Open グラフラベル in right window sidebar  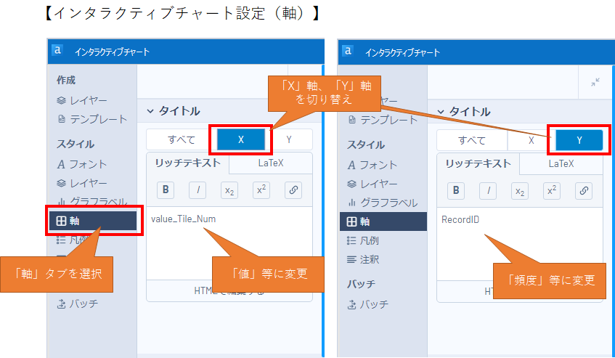383,203
